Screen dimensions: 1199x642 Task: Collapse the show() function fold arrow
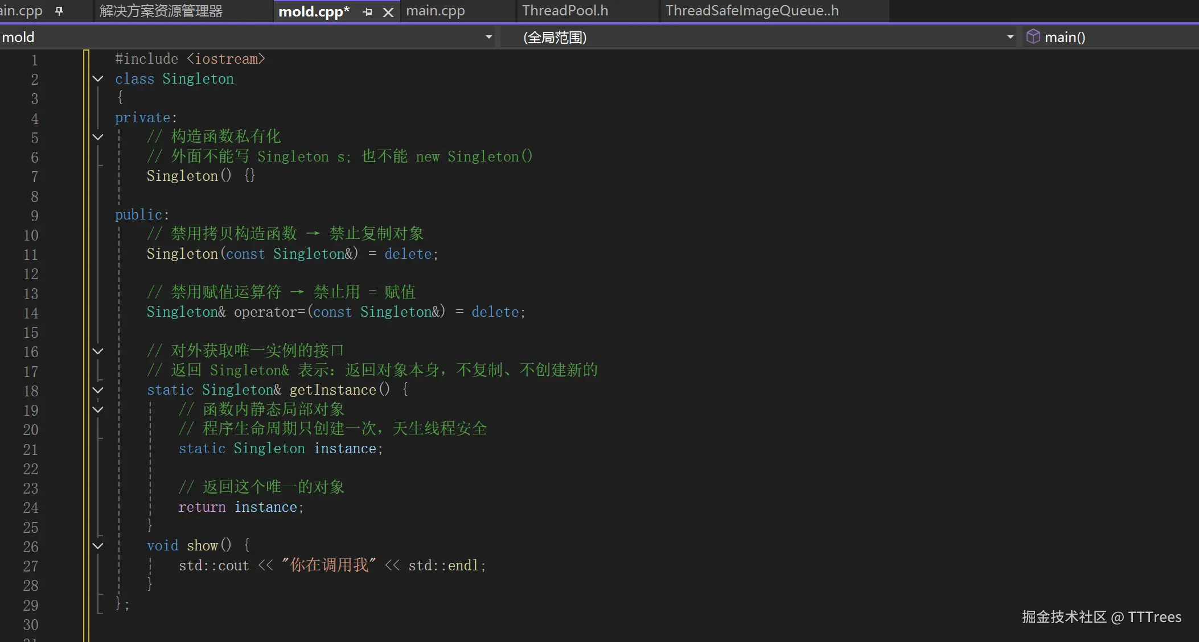click(x=98, y=546)
